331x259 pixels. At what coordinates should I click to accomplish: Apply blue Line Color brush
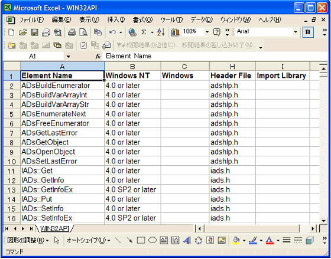coord(253,240)
